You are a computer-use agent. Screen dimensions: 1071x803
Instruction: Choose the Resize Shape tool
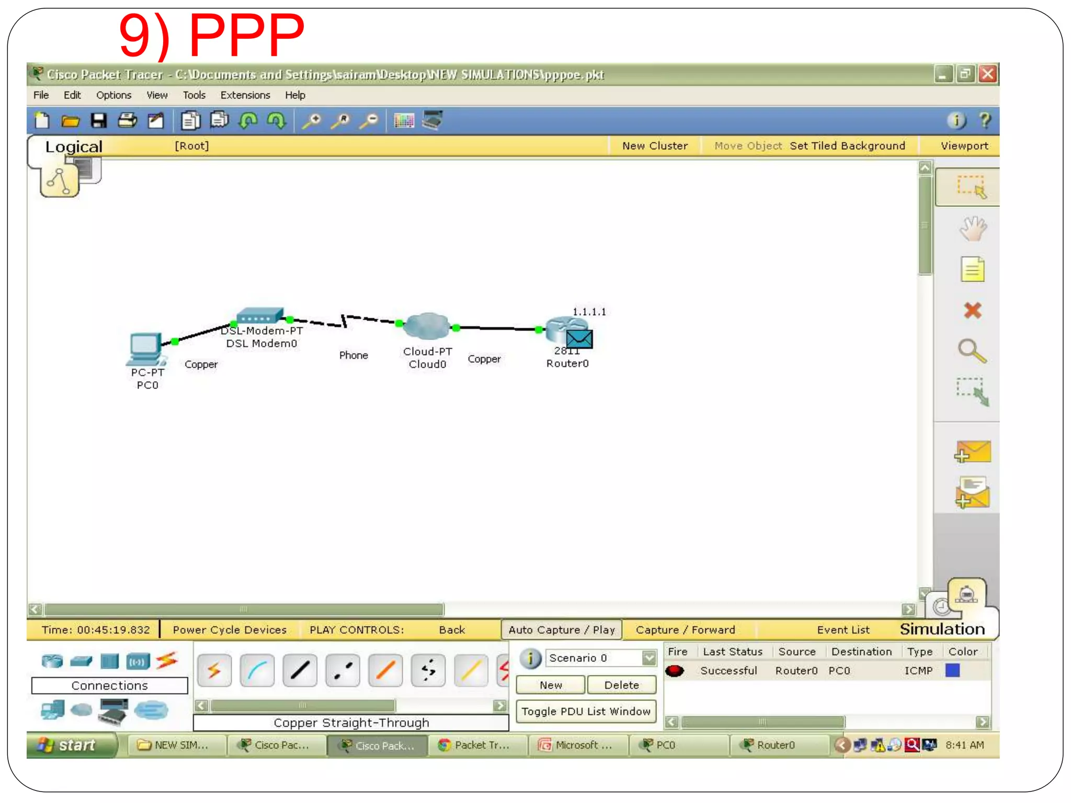[973, 392]
